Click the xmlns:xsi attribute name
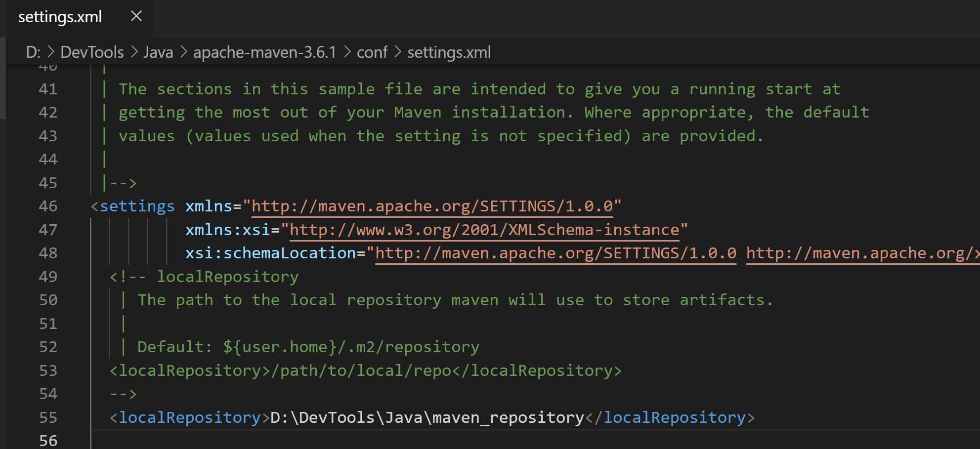Screen dimensions: 980x449 coord(227,230)
